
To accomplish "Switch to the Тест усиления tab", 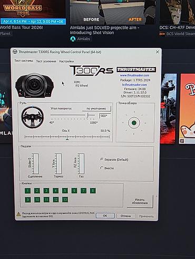I will (46, 61).
